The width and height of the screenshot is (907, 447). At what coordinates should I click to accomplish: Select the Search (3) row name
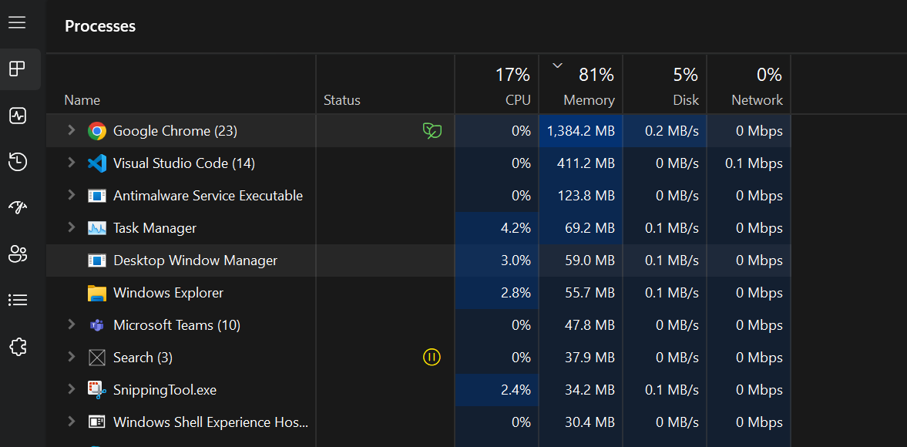click(143, 358)
